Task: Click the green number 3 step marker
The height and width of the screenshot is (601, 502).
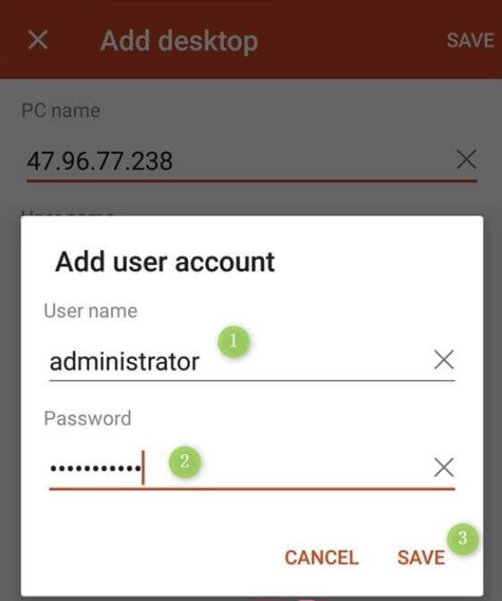Action: click(463, 538)
